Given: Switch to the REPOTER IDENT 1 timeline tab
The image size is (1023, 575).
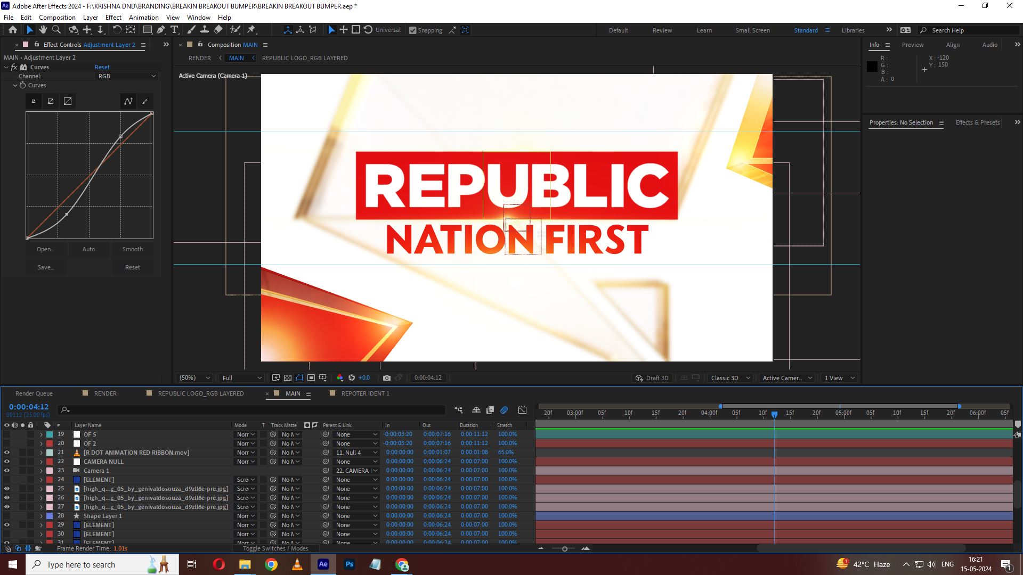Looking at the screenshot, I should click(x=366, y=393).
